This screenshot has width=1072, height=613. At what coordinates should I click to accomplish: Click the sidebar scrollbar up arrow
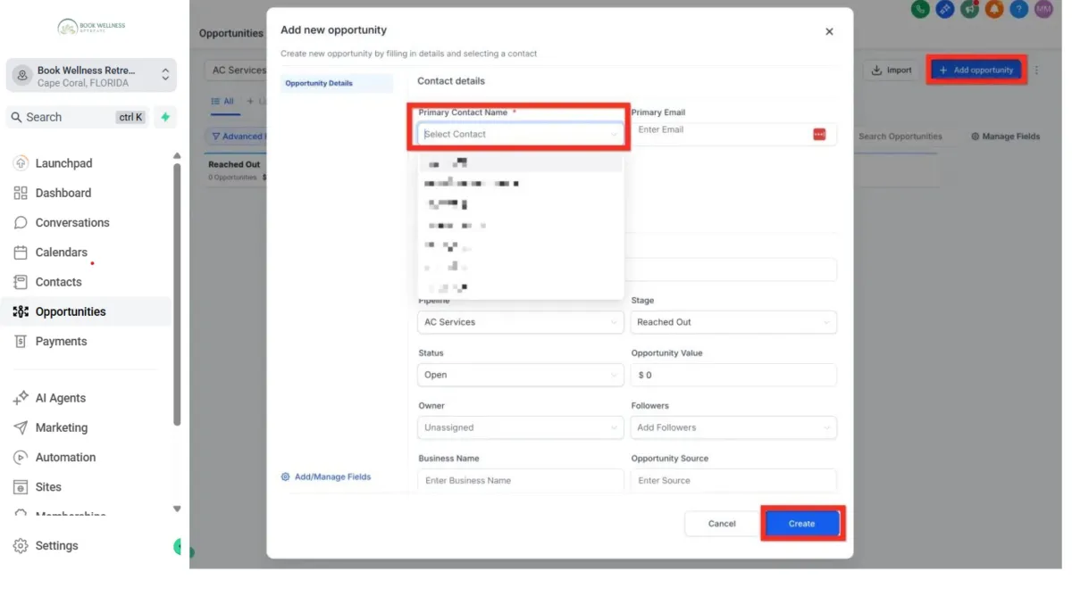point(177,156)
